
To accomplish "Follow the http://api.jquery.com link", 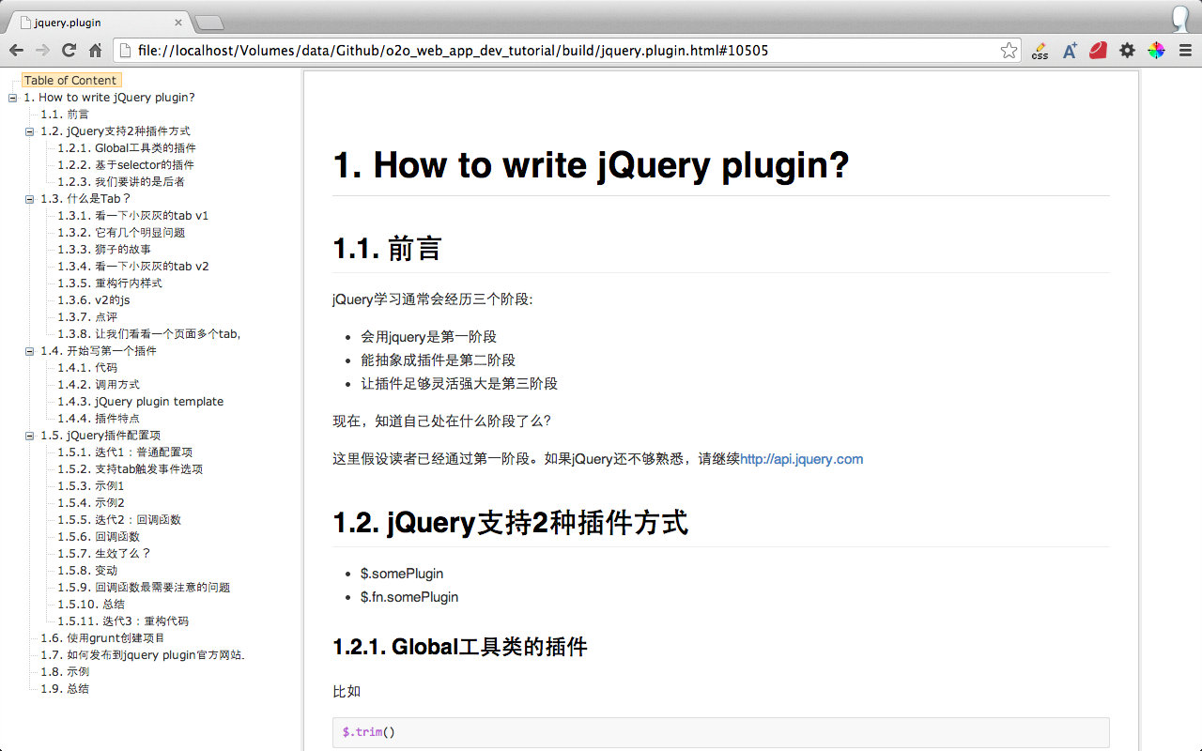I will click(x=802, y=459).
